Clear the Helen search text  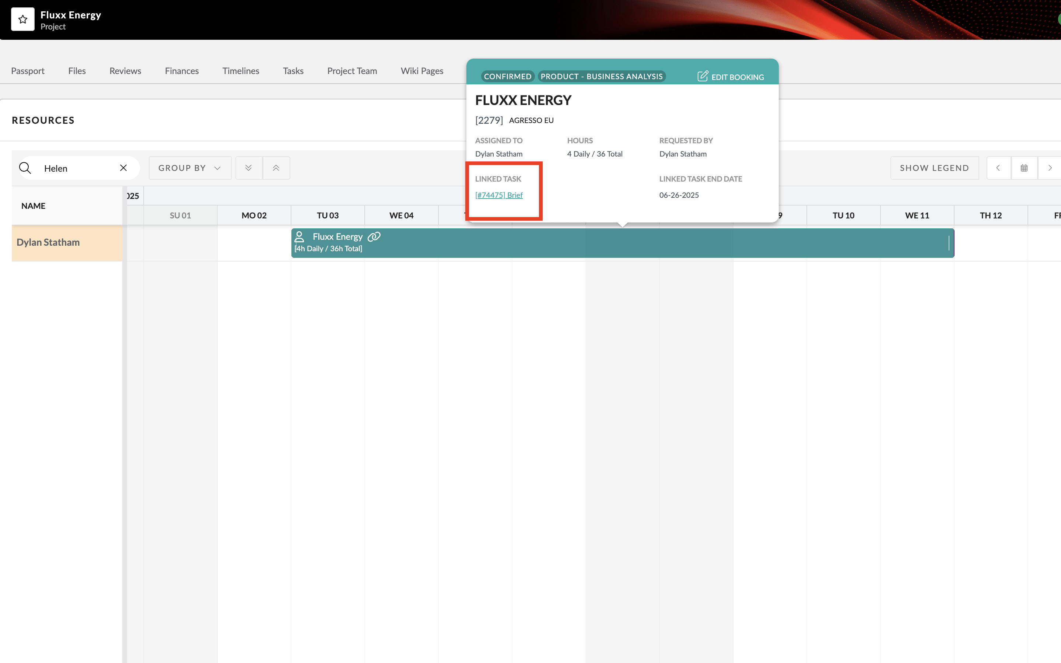click(123, 168)
